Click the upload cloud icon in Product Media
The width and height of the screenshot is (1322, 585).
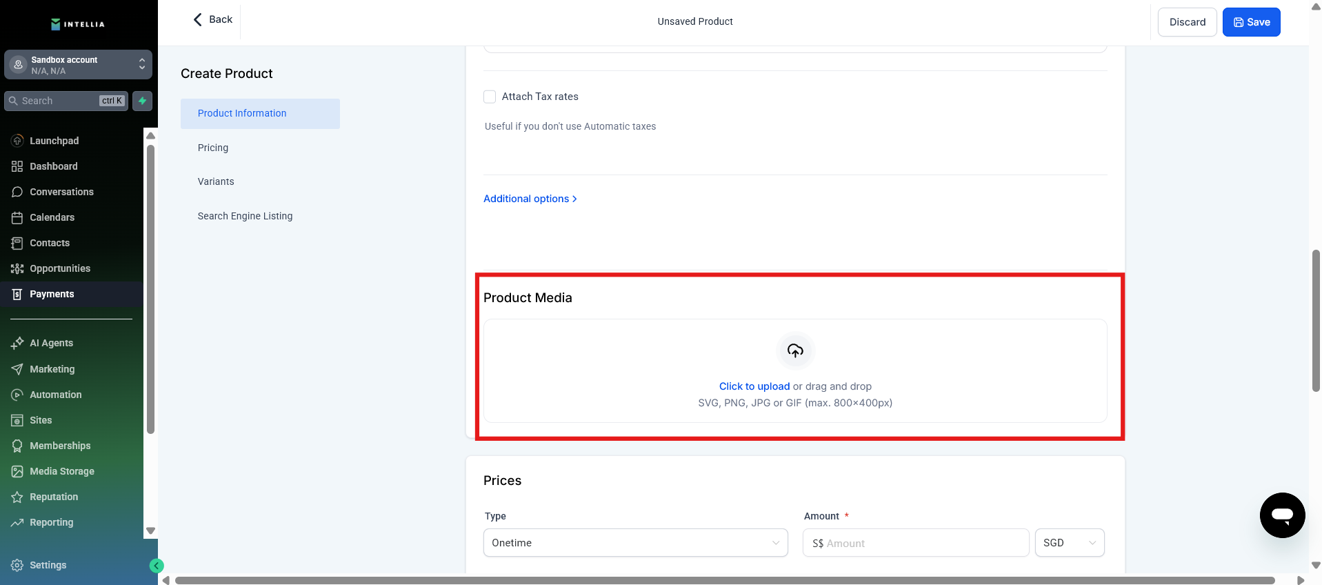tap(795, 351)
